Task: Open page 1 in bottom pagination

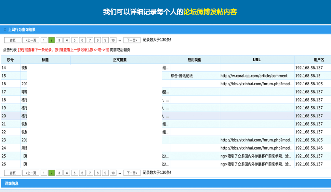Action: point(44,173)
